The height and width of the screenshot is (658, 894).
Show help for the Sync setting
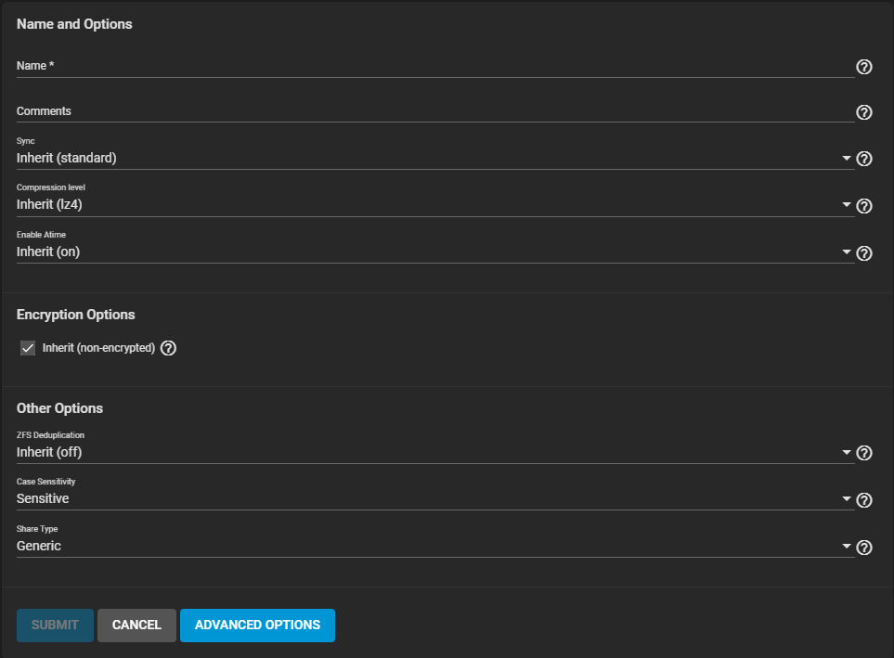[x=863, y=159]
